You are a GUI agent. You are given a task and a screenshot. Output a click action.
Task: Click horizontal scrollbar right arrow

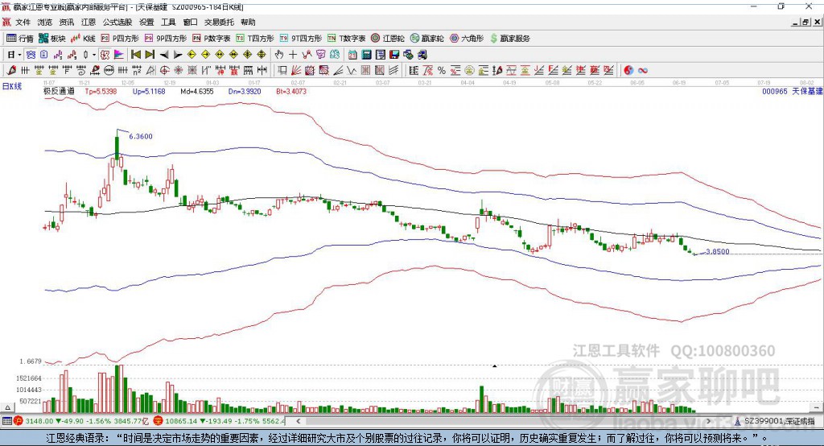tap(708, 421)
